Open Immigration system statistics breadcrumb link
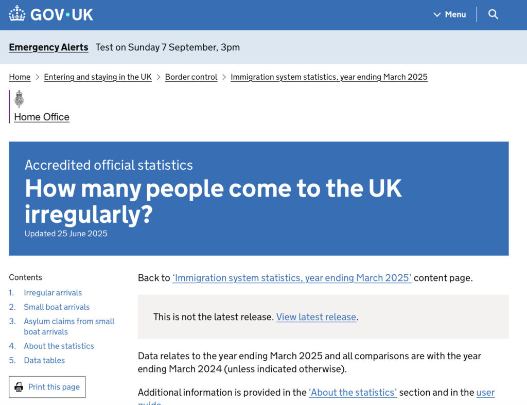This screenshot has width=527, height=405. pyautogui.click(x=329, y=77)
